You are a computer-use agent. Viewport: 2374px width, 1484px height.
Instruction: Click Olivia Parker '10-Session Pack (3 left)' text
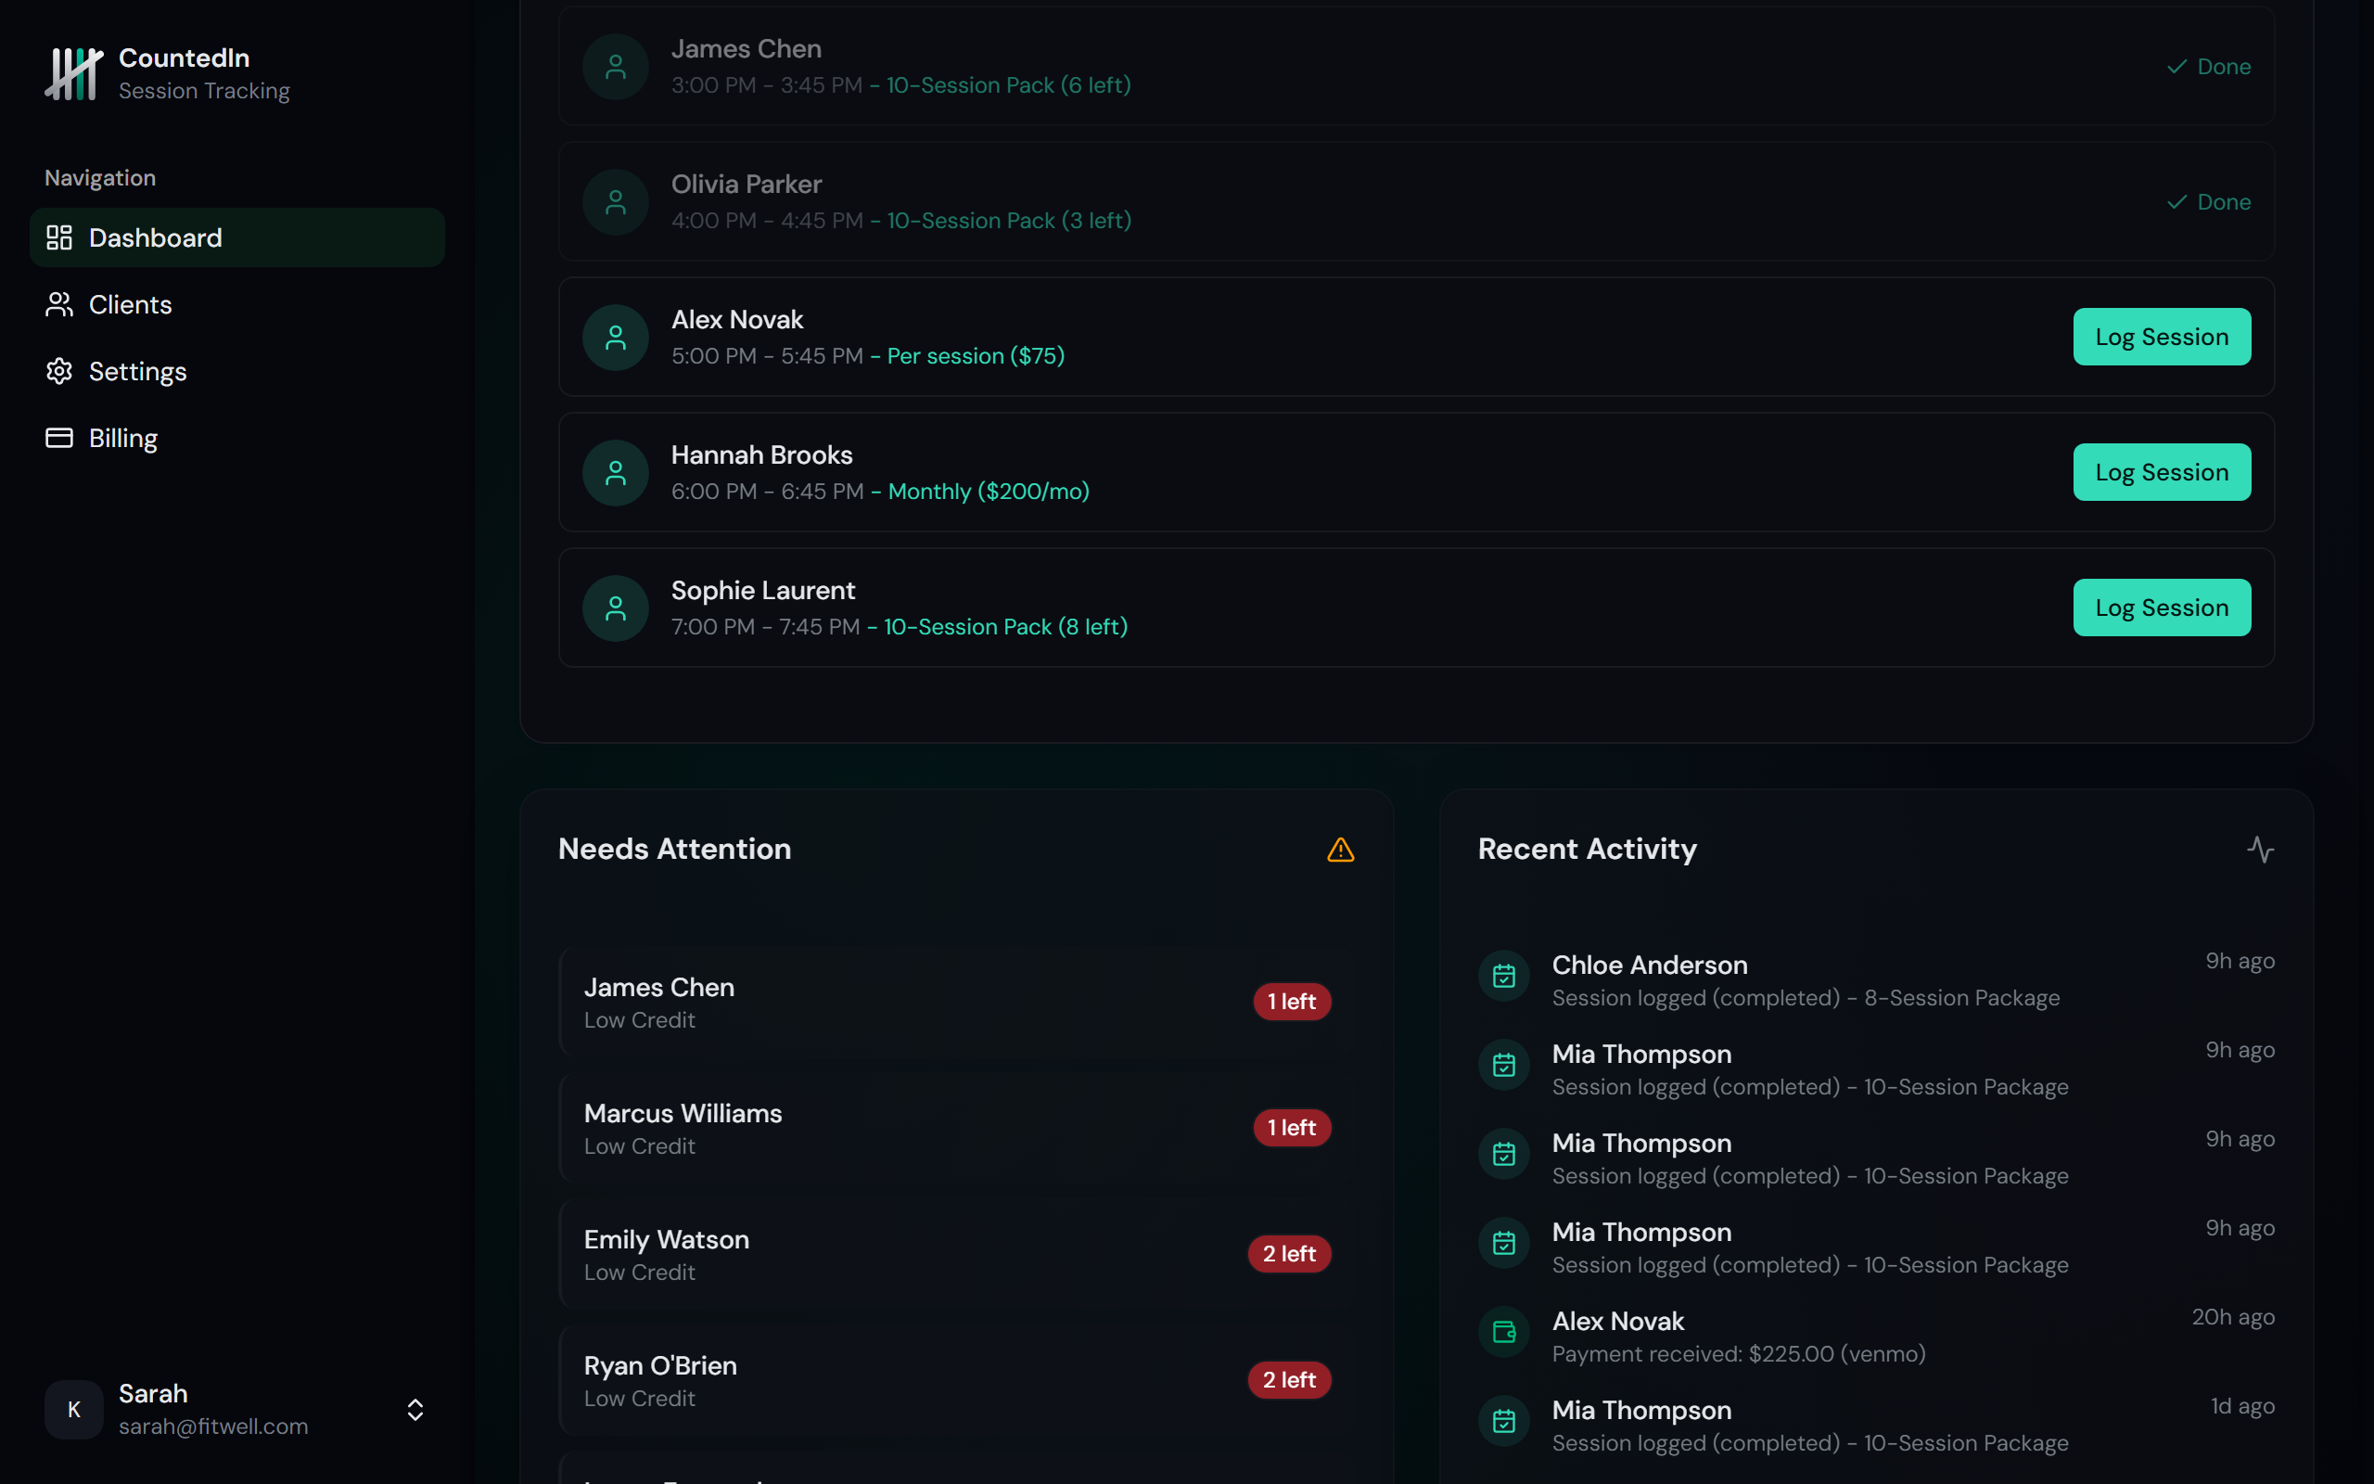pos(1010,221)
